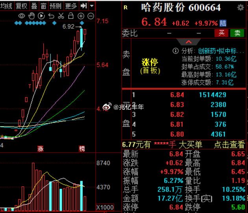The width and height of the screenshot is (248, 213).
Task: Zoom out with the minus circle icon
Action: [x=91, y=16]
